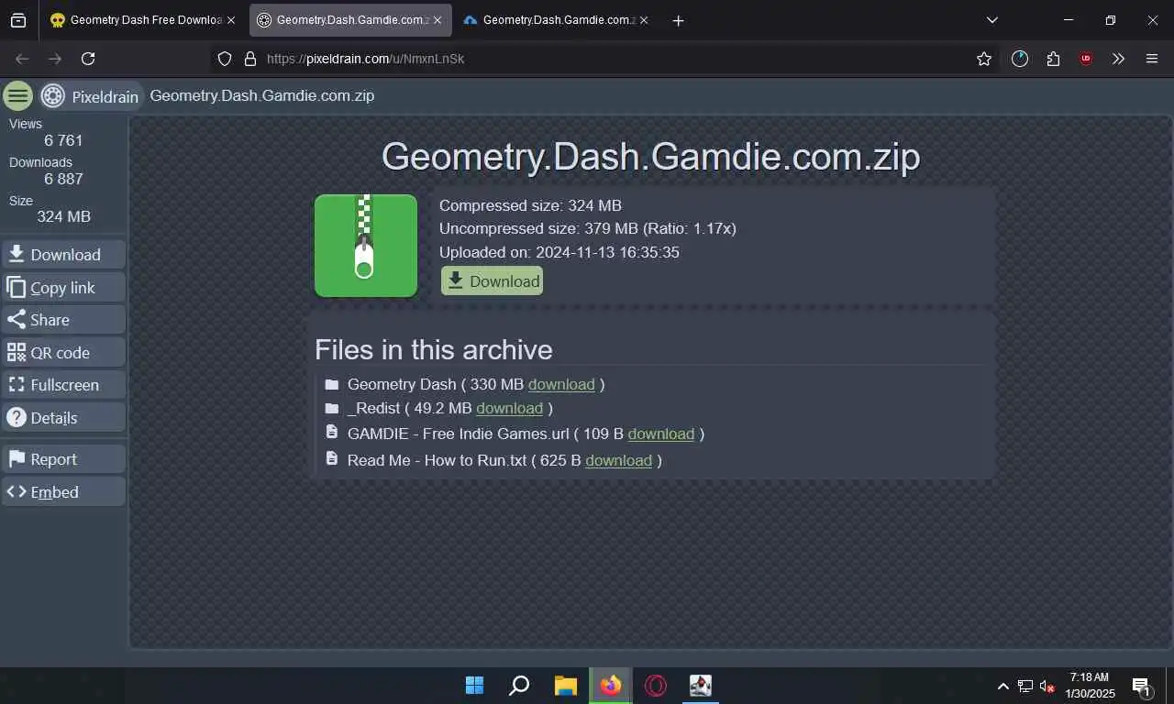
Task: Click the Compressed size: 324 MB text
Action: pyautogui.click(x=530, y=205)
